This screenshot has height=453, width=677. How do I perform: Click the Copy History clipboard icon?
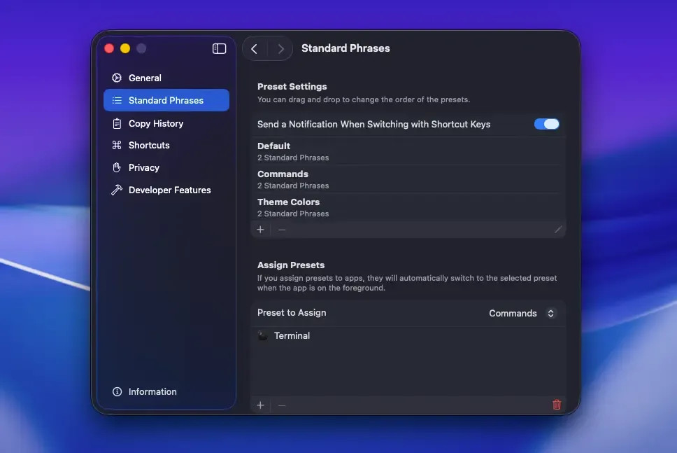pyautogui.click(x=117, y=124)
